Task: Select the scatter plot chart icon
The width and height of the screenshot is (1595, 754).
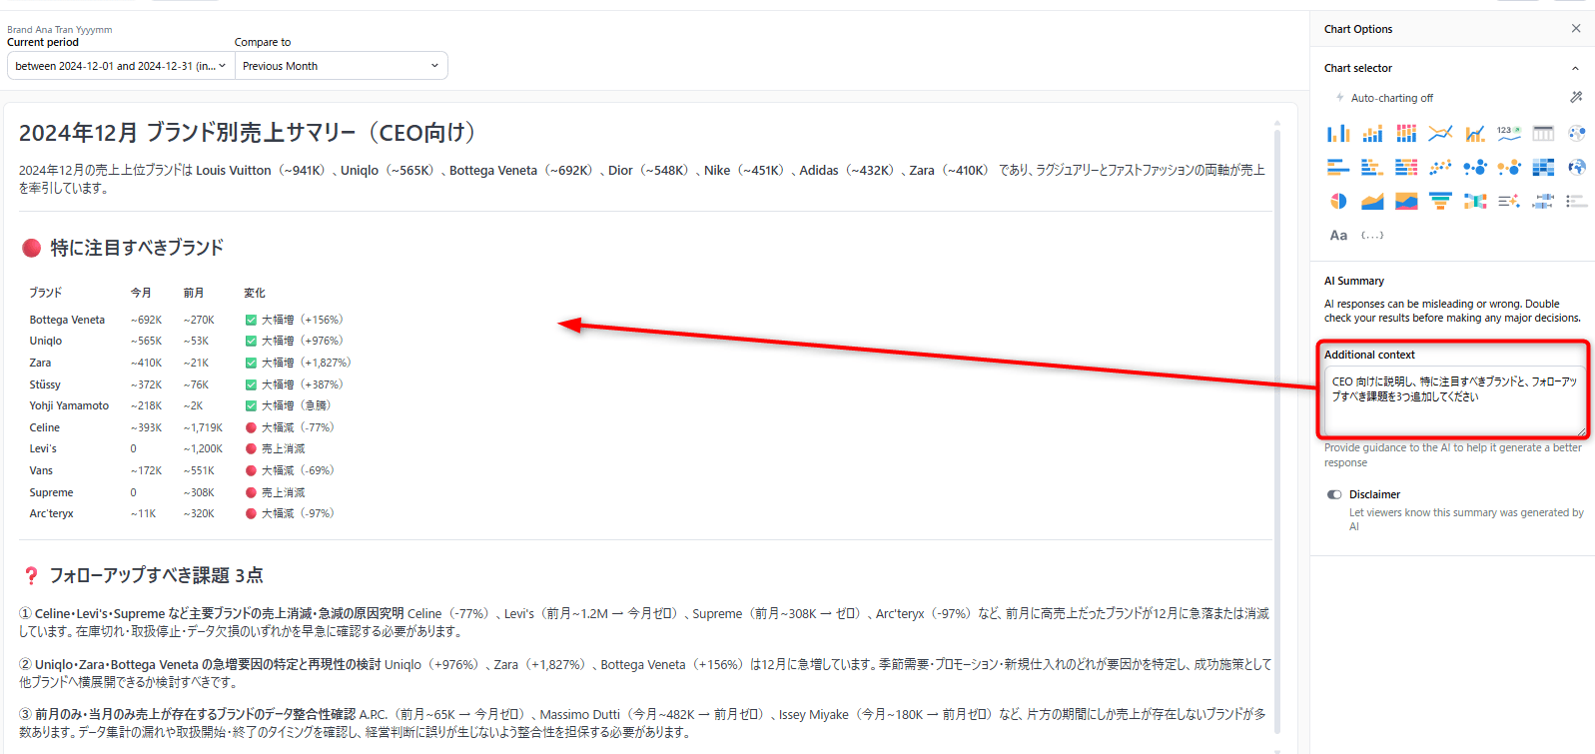Action: tap(1440, 167)
